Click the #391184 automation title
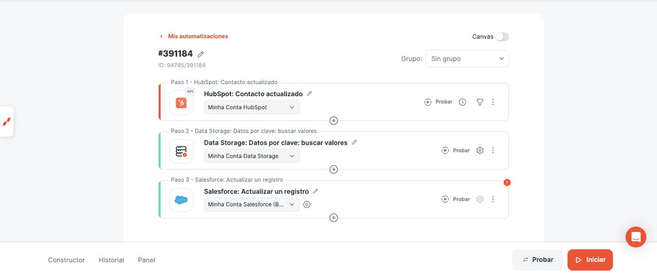 (175, 54)
